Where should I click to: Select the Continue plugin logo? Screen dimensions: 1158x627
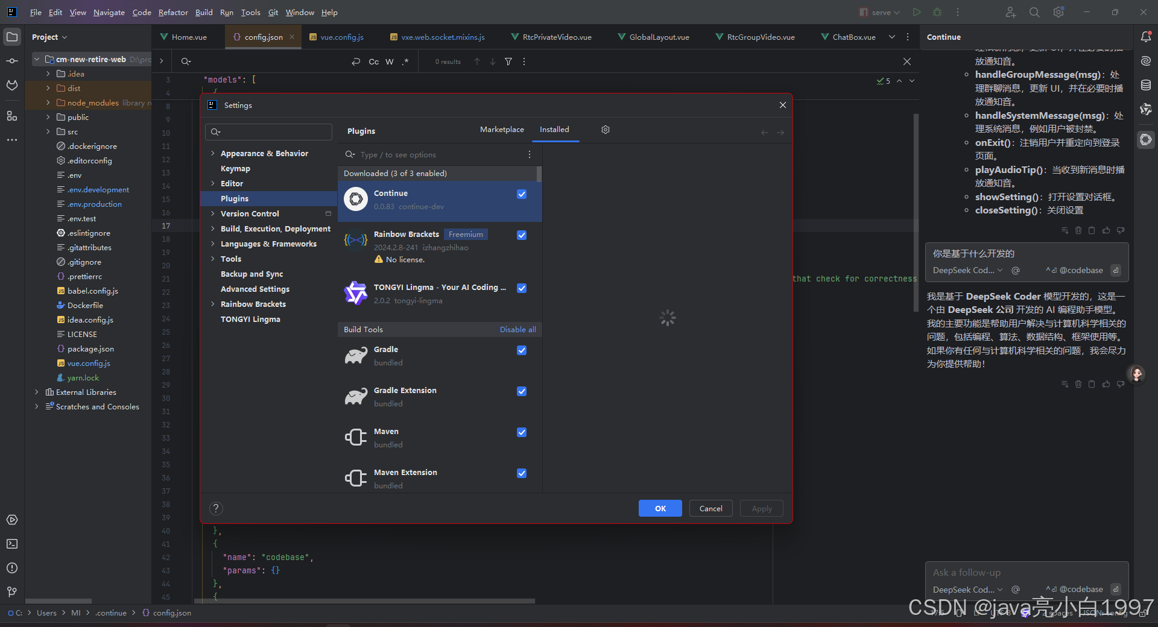pyautogui.click(x=356, y=199)
